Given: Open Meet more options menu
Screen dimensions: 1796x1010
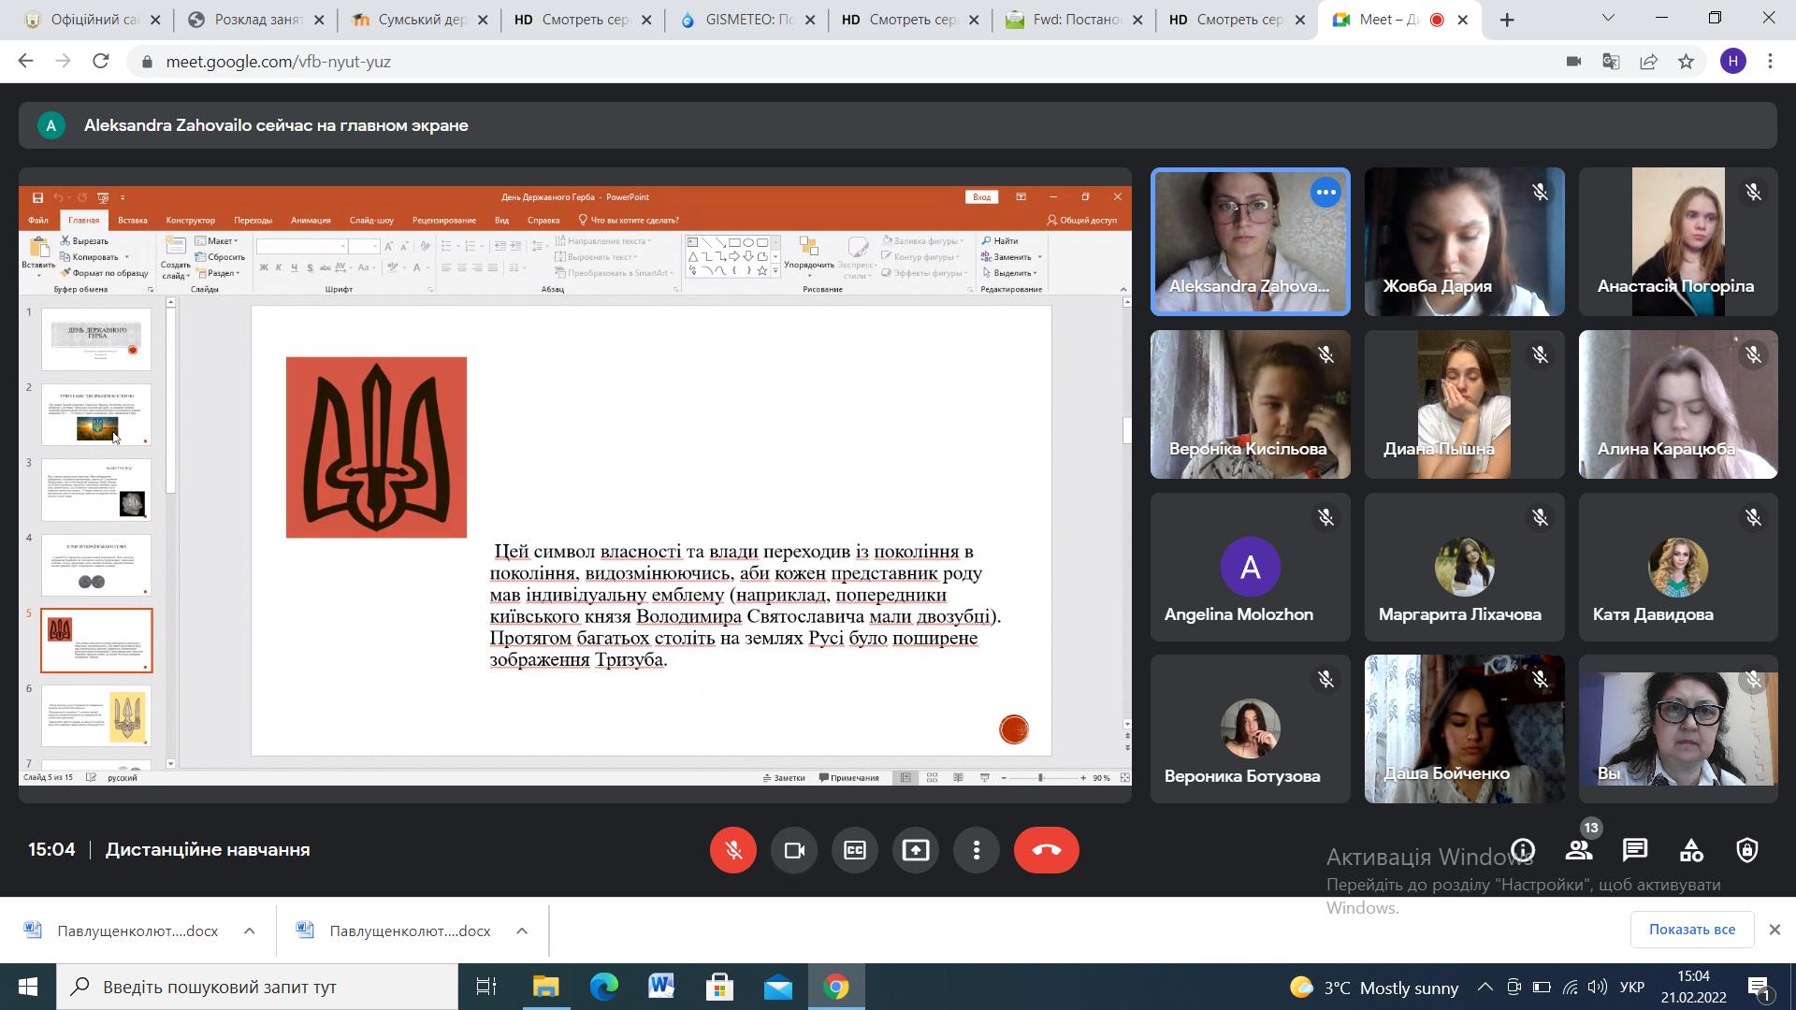Looking at the screenshot, I should (977, 850).
